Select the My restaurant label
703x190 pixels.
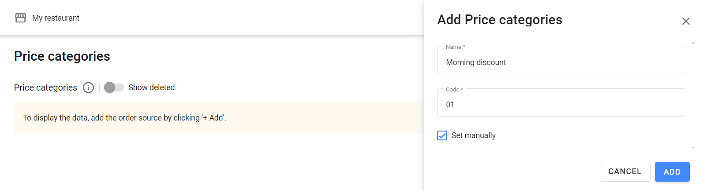56,18
